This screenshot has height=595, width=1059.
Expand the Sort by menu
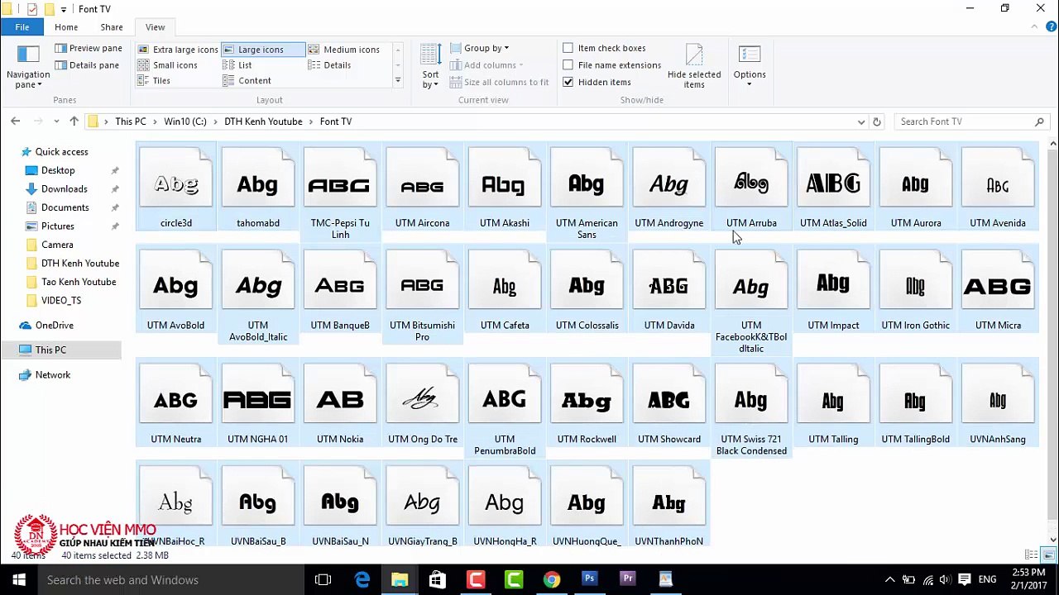tap(430, 66)
